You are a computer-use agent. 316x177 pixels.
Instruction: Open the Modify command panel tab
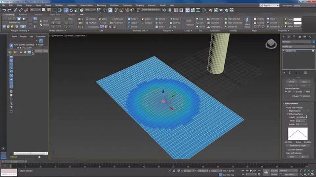289,37
